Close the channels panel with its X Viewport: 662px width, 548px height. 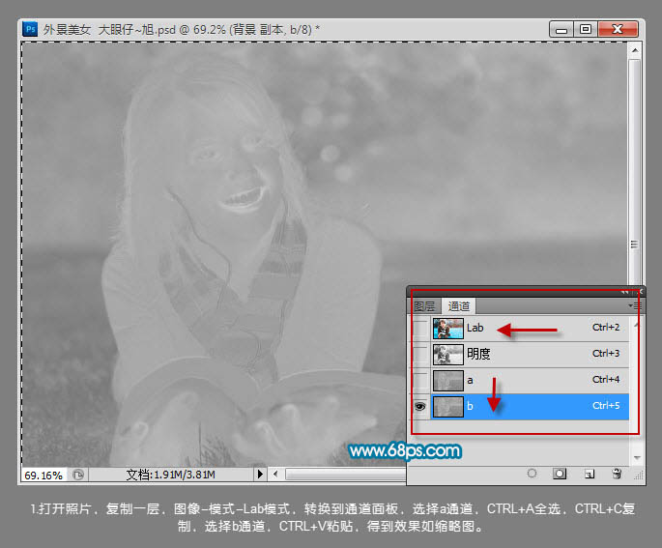[641, 292]
